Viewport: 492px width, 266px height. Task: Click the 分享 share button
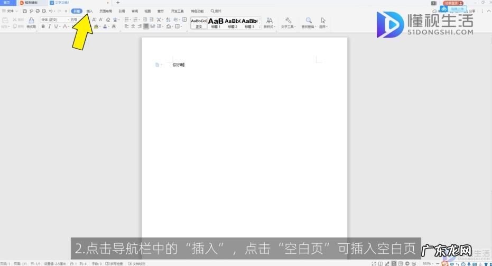coord(471,11)
